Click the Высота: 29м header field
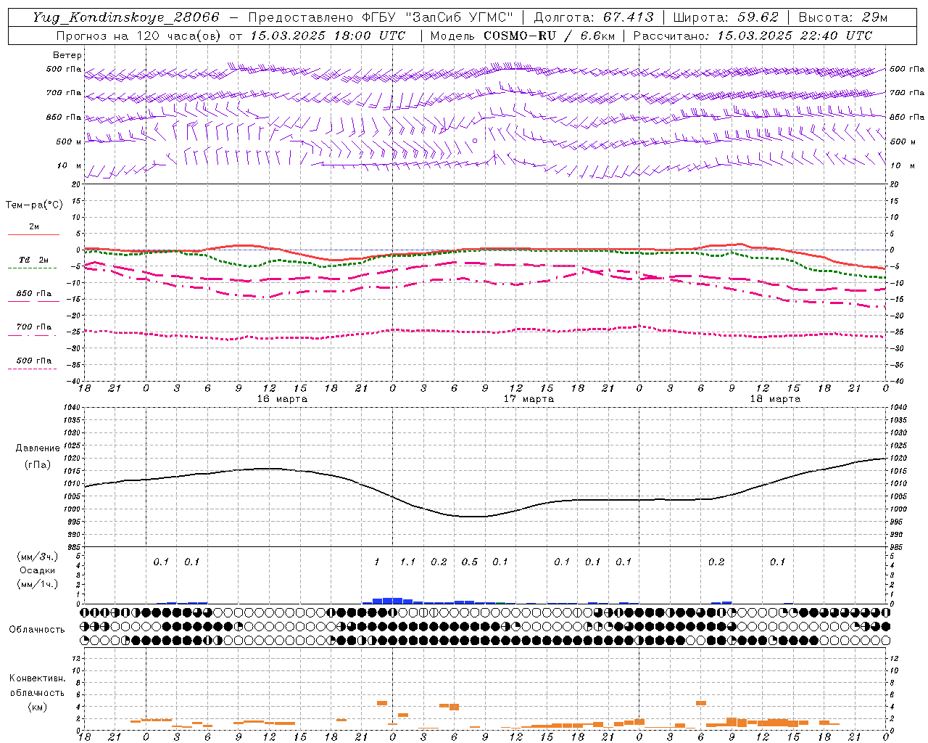Image resolution: width=928 pixels, height=743 pixels. point(843,17)
